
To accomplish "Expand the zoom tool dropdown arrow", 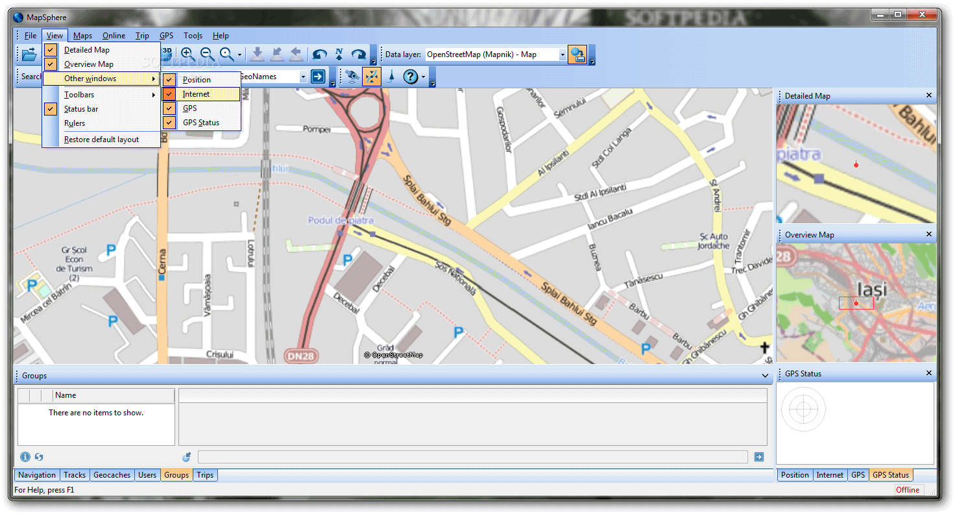I will (239, 55).
